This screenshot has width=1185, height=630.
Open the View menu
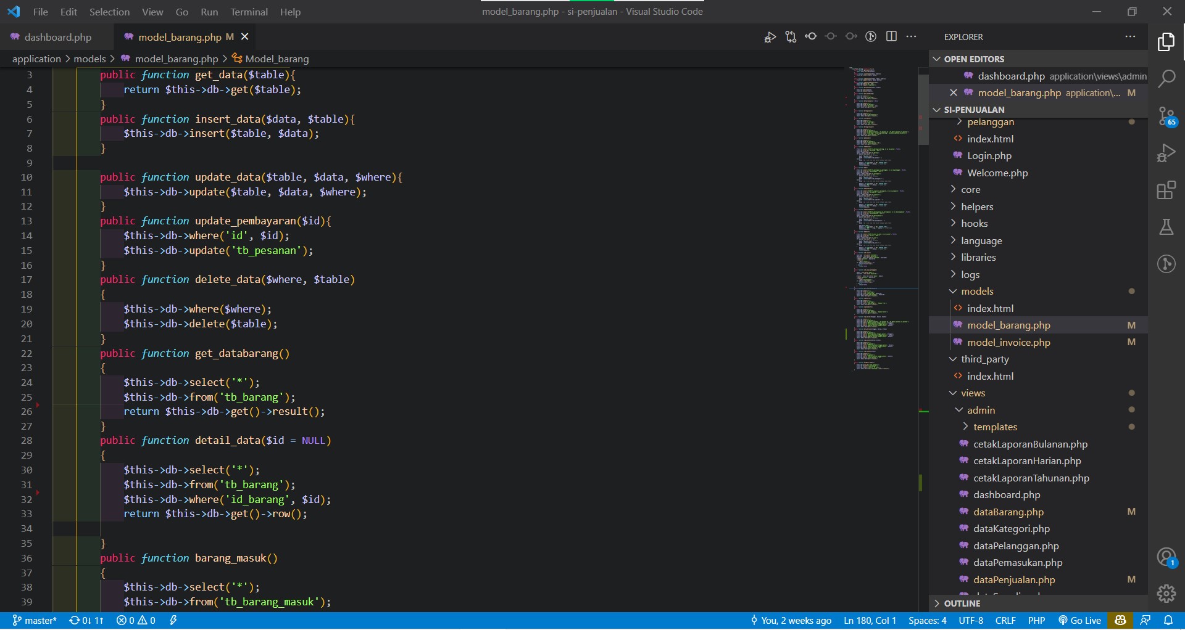tap(152, 12)
